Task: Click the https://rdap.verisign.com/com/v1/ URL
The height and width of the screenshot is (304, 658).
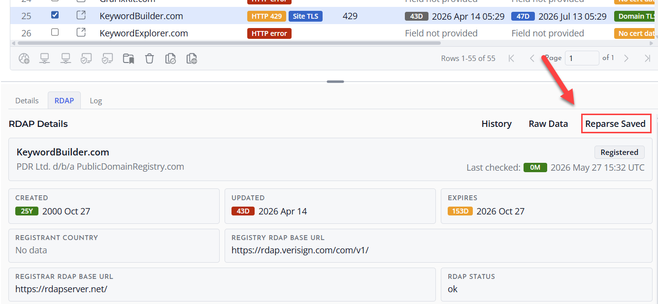Action: pyautogui.click(x=300, y=250)
